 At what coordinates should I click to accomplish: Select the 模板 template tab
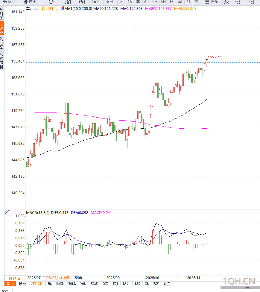(22, 284)
